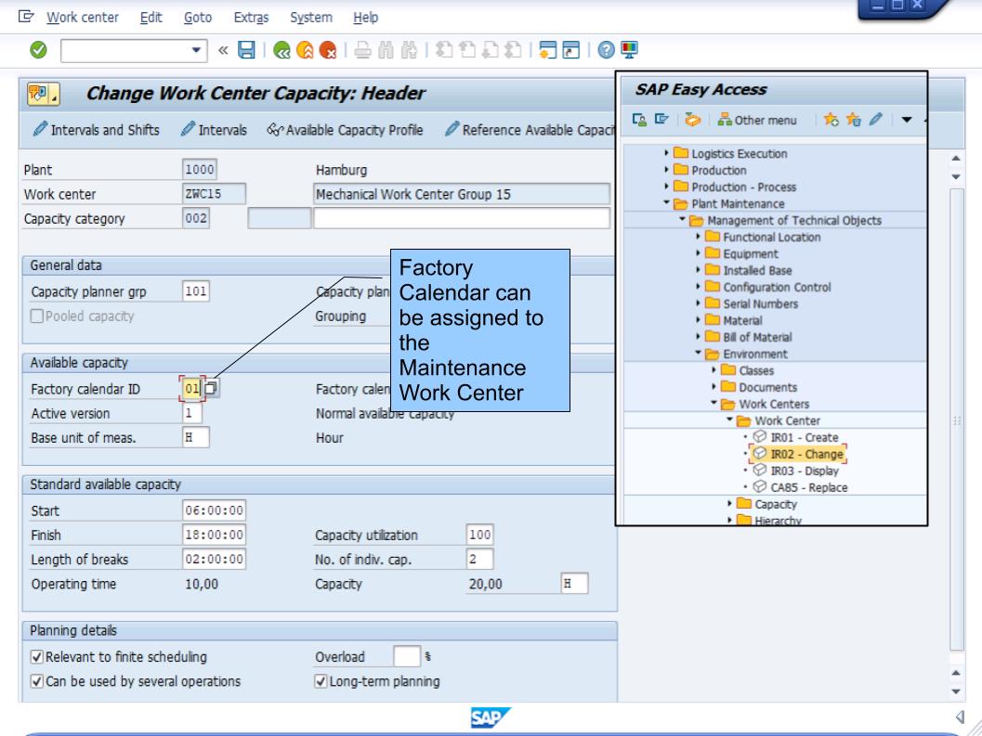Collapse the Plant Maintenance folder
982x736 pixels.
(666, 202)
